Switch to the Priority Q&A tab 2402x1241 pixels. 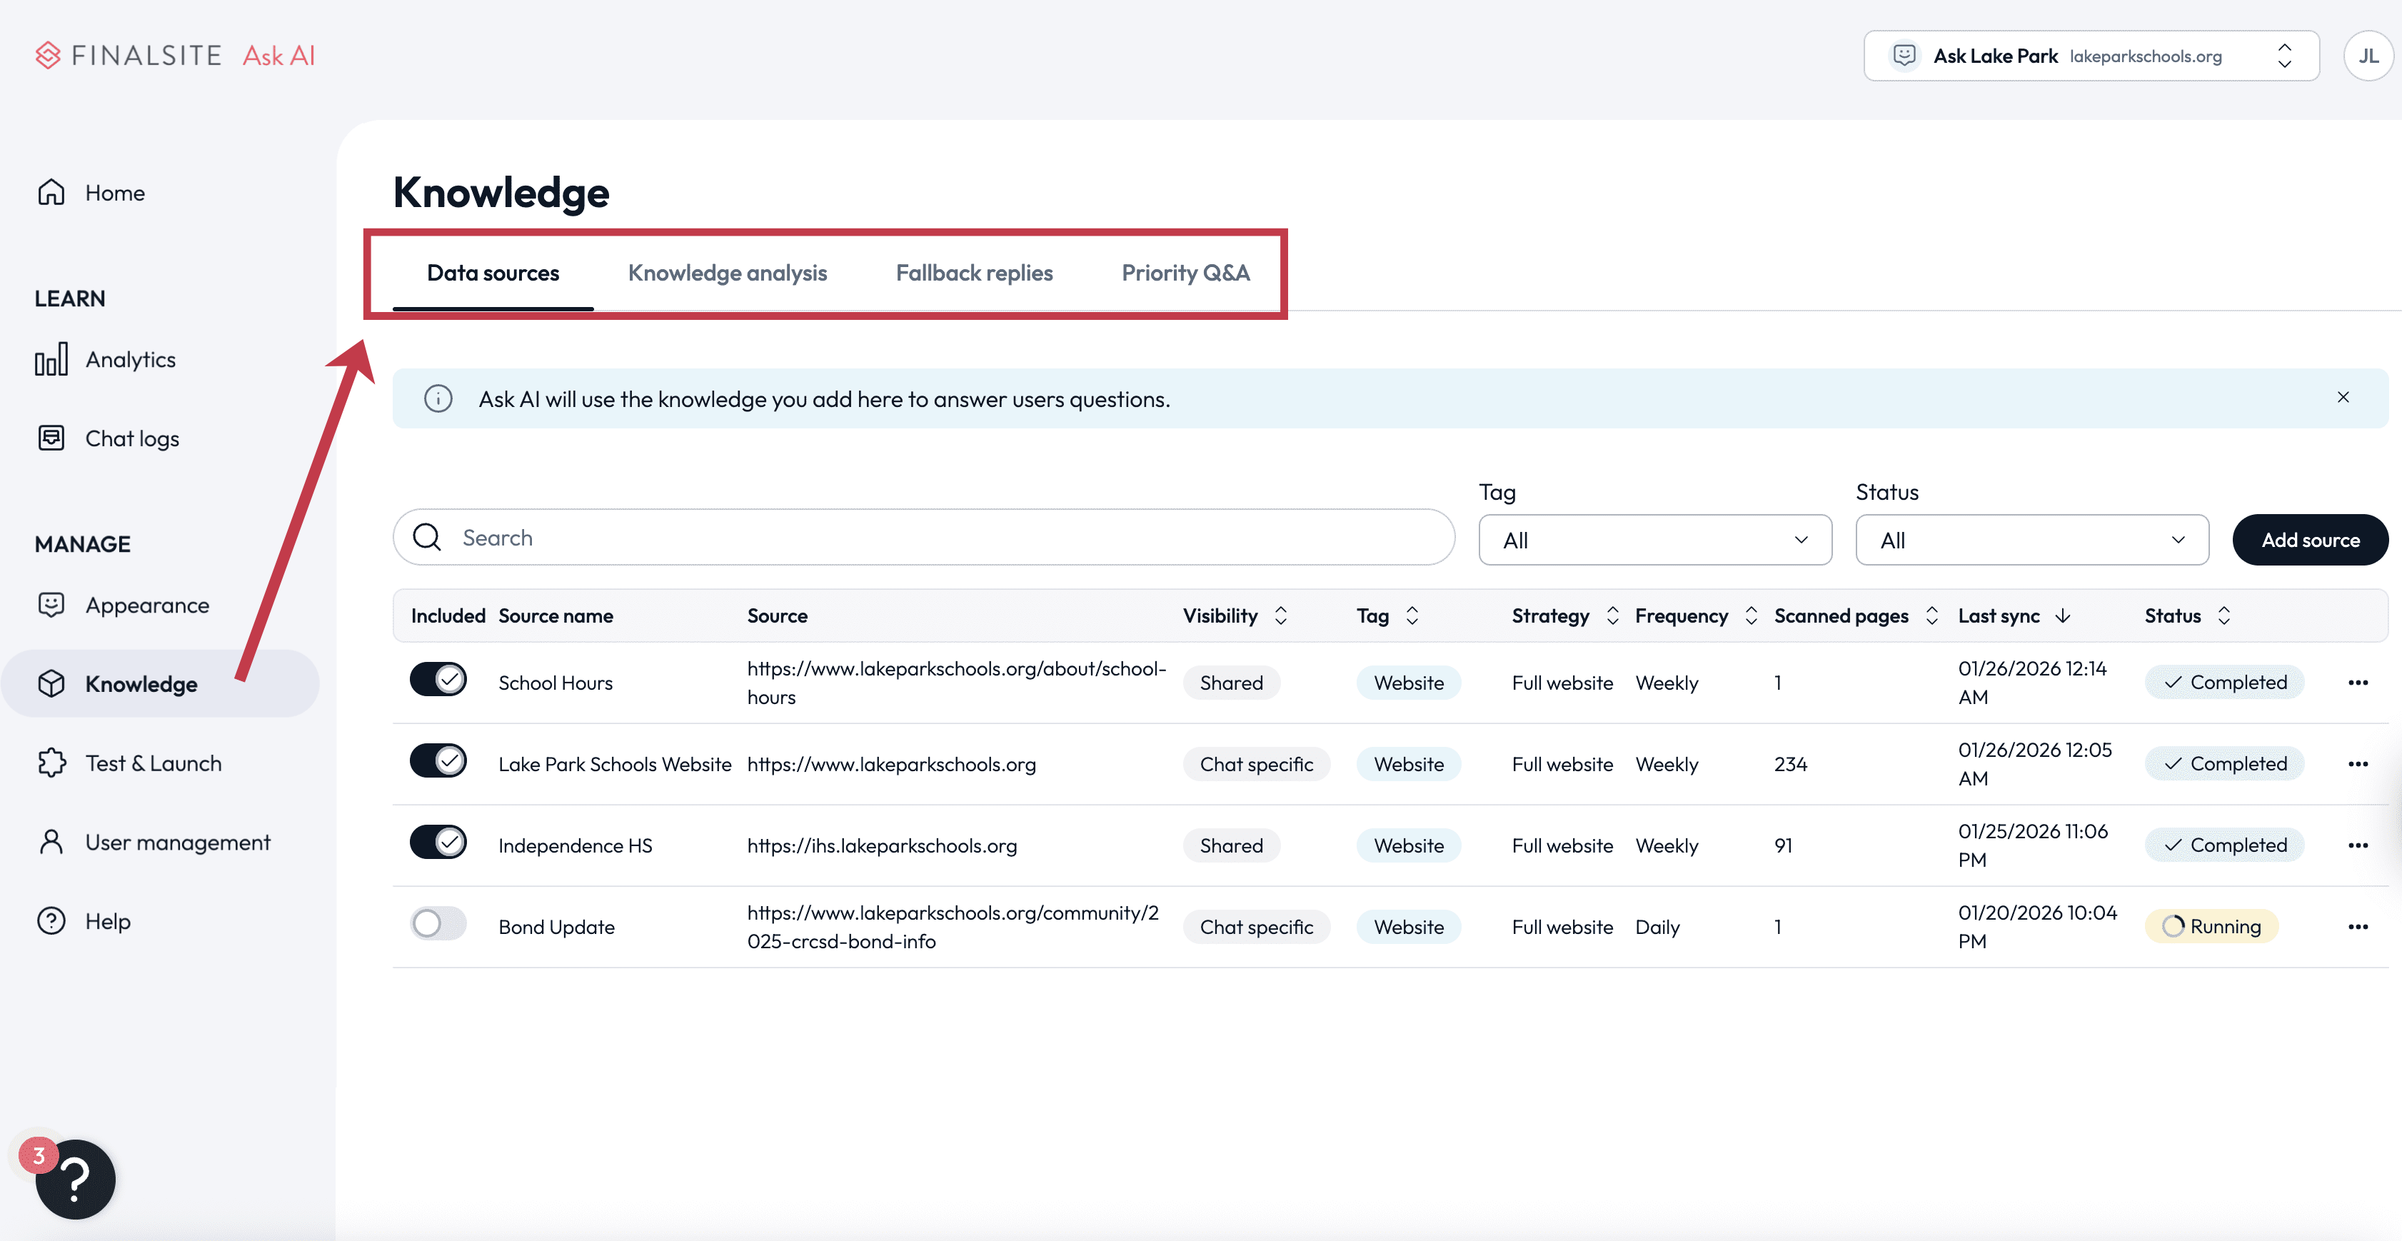click(1185, 273)
